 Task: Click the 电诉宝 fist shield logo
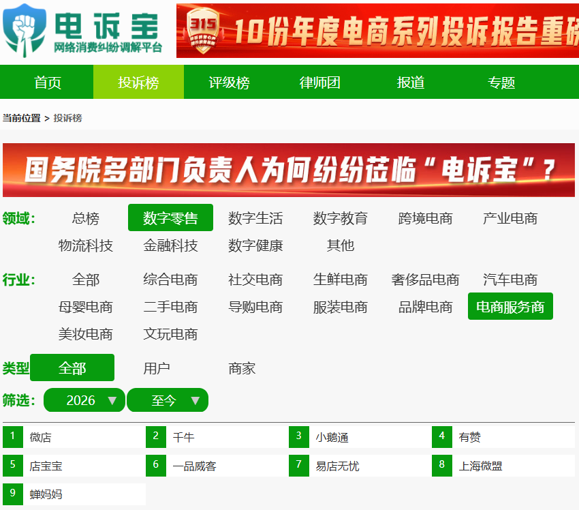point(25,30)
